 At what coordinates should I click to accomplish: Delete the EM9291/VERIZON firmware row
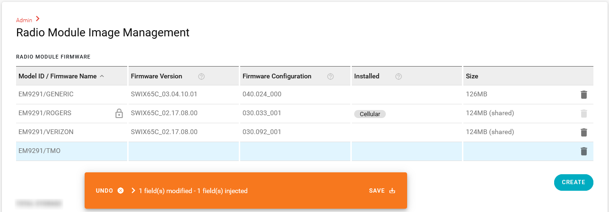click(x=583, y=132)
